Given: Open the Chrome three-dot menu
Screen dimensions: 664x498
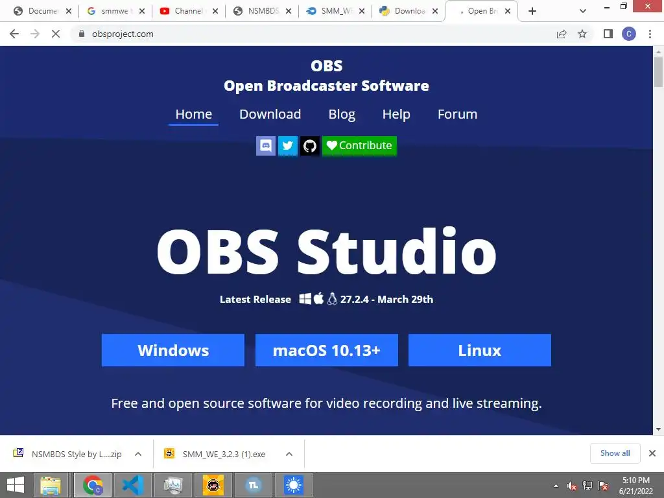Looking at the screenshot, I should point(650,34).
